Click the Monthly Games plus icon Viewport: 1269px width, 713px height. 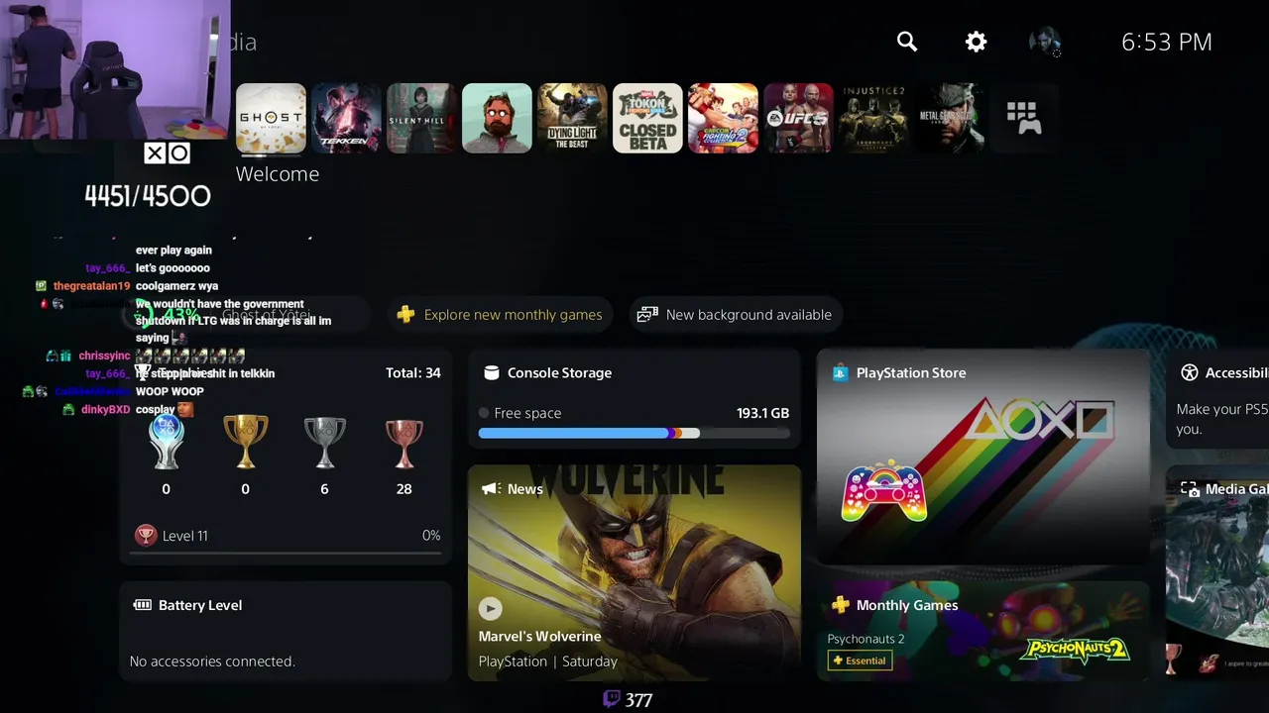click(x=841, y=605)
